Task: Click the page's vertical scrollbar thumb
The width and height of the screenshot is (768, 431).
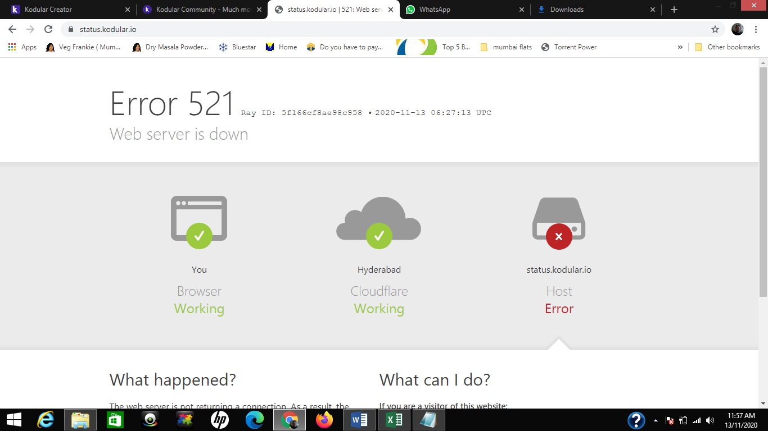Action: tap(763, 182)
